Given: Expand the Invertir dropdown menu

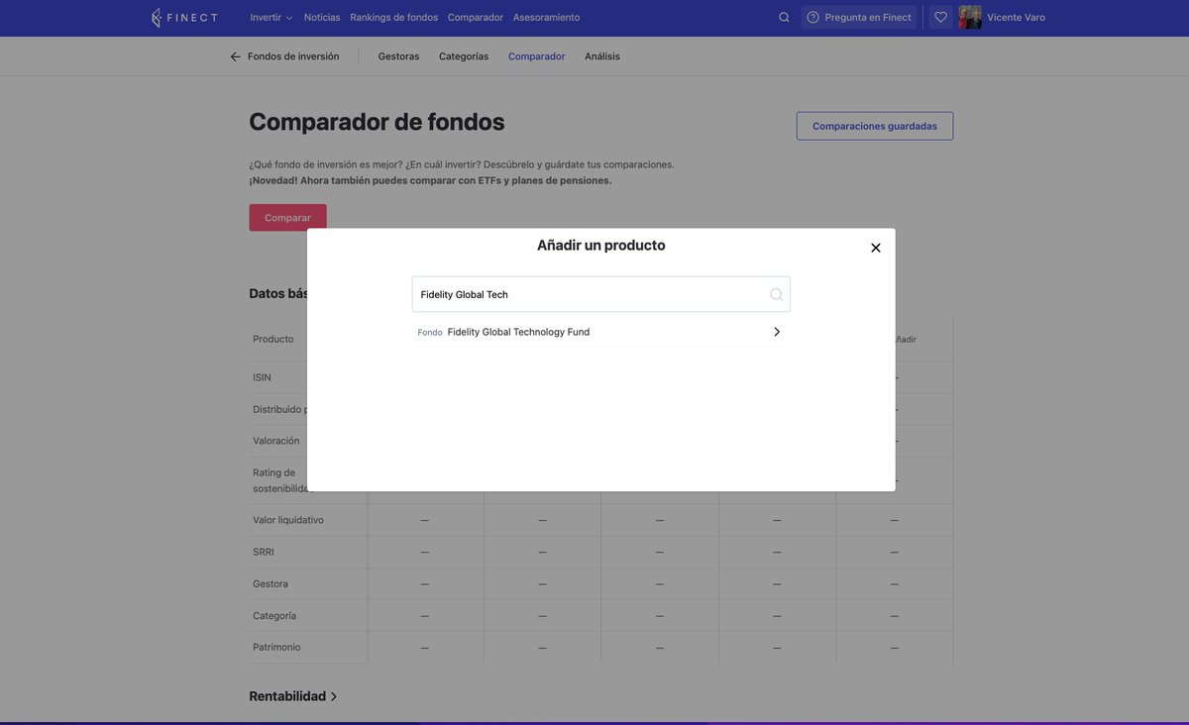Looking at the screenshot, I should [271, 17].
